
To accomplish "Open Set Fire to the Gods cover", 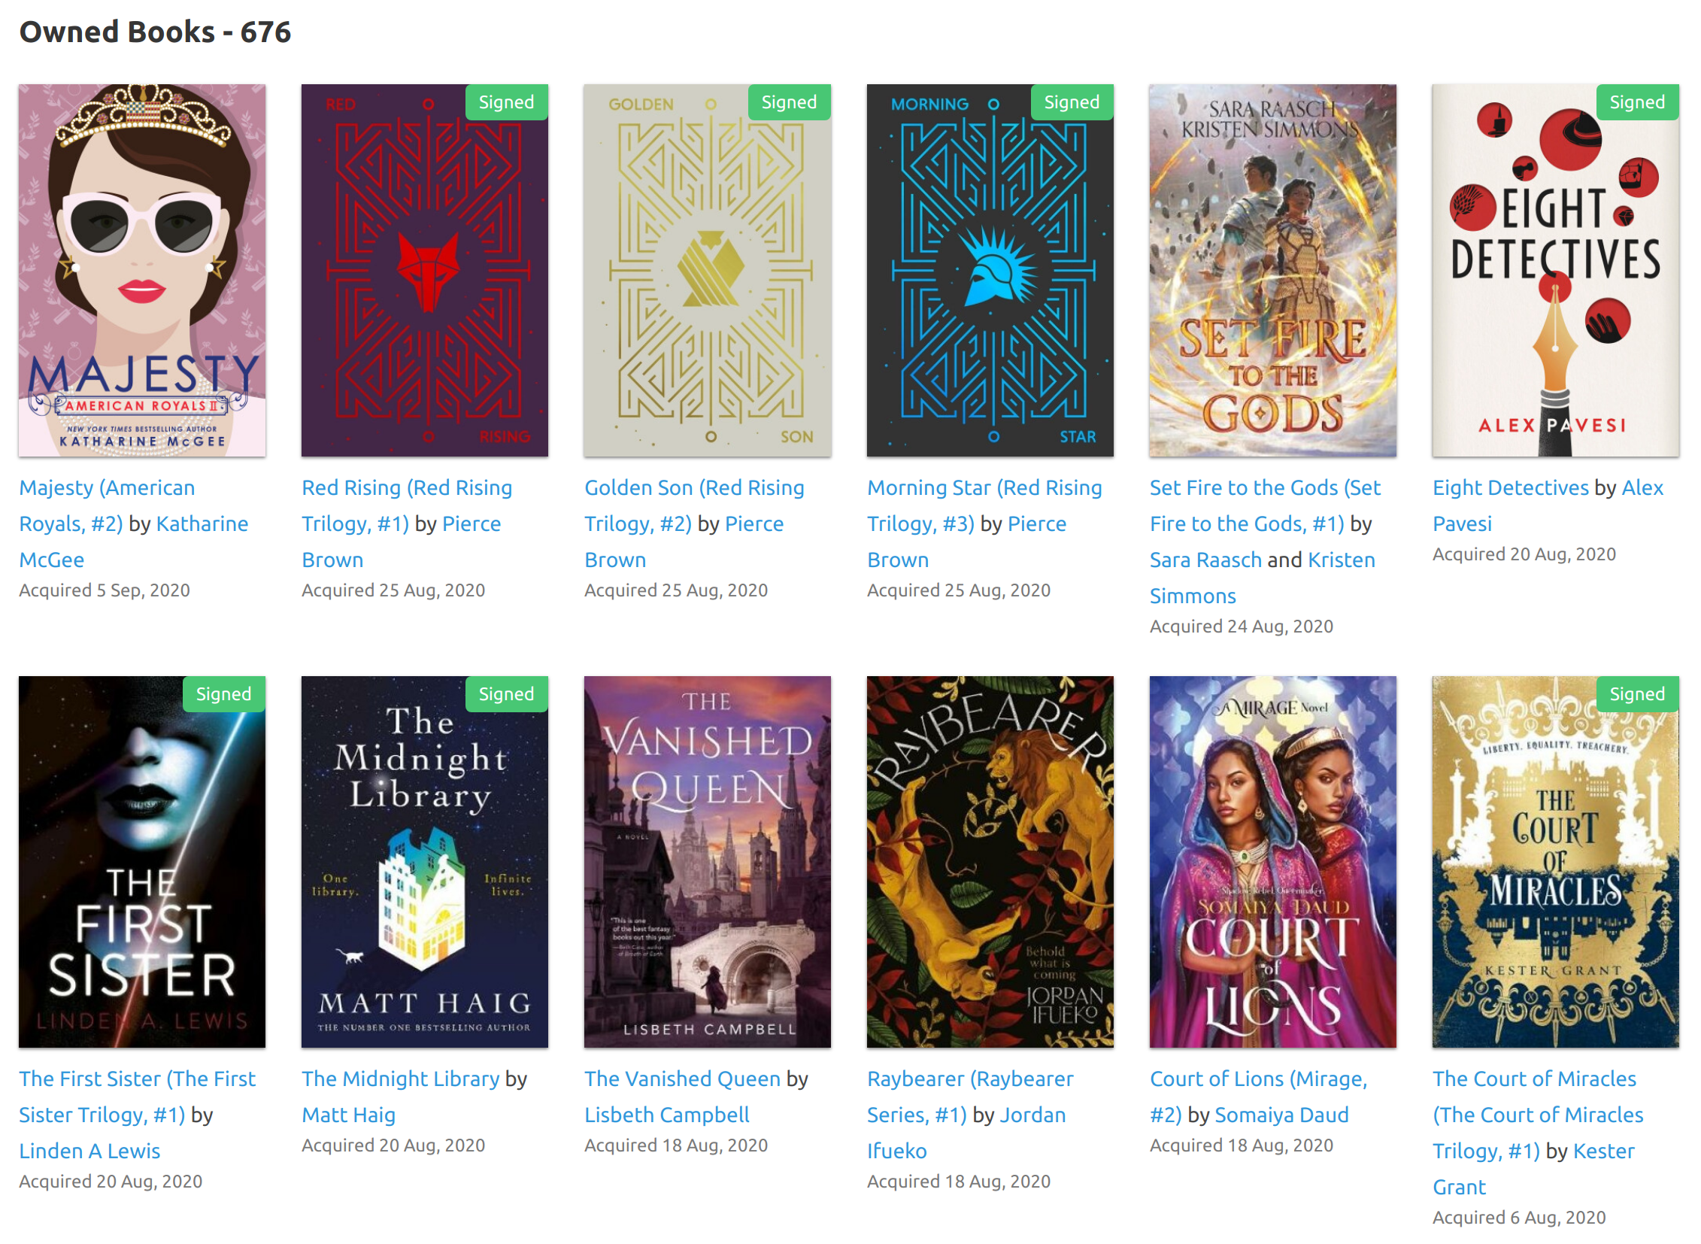I will click(x=1272, y=270).
